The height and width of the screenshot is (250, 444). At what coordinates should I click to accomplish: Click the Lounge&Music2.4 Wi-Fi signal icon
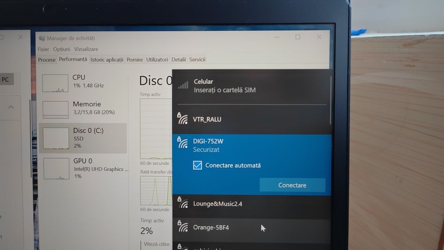[183, 203]
